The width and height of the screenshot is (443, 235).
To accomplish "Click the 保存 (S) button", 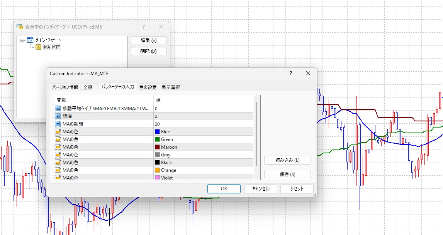I will (x=287, y=175).
